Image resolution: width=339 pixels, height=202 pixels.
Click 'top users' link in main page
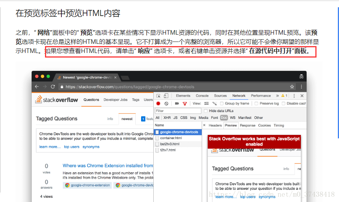pos(72,147)
